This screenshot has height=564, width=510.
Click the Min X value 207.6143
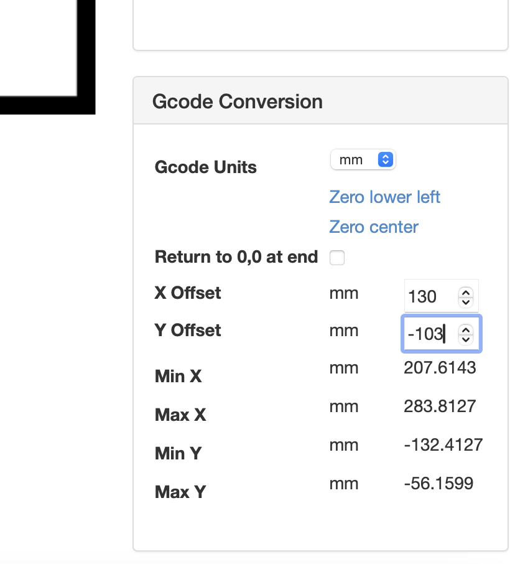[x=440, y=368]
